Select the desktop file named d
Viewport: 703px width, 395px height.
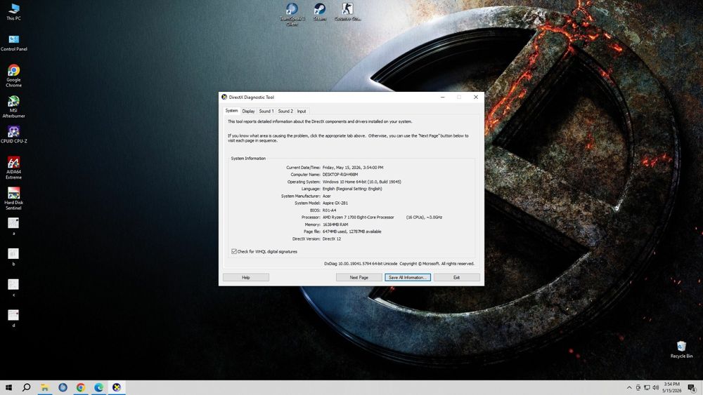click(13, 319)
